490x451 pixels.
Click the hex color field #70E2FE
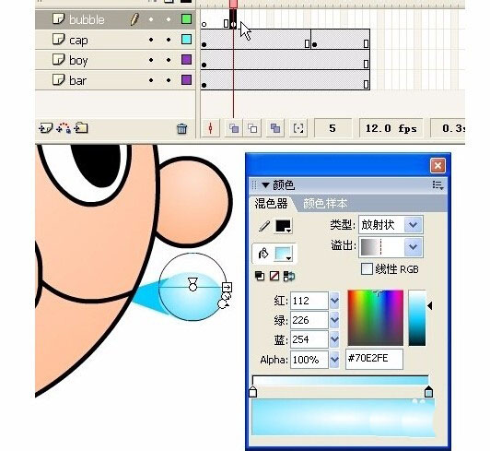click(x=374, y=359)
